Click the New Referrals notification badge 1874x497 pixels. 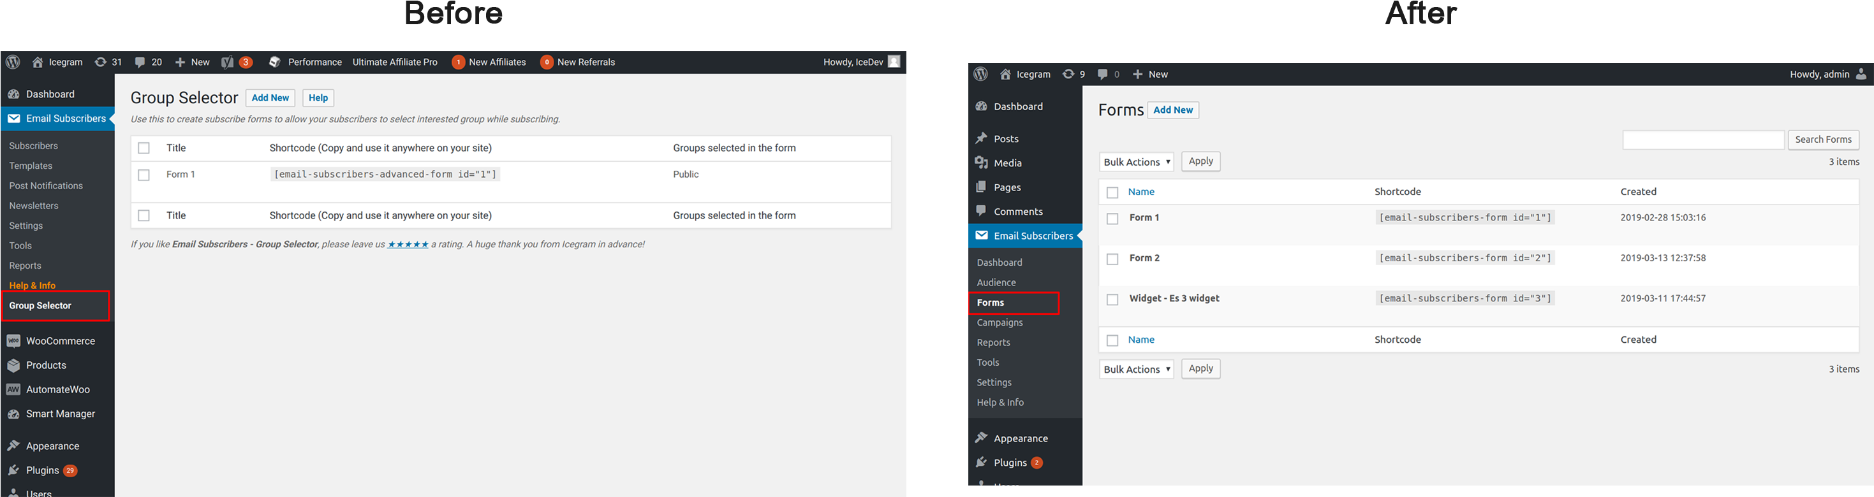point(547,62)
